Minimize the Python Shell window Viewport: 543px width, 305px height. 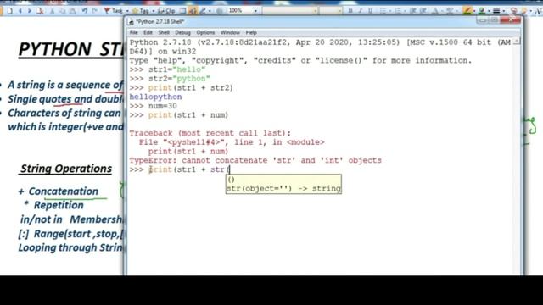482,20
